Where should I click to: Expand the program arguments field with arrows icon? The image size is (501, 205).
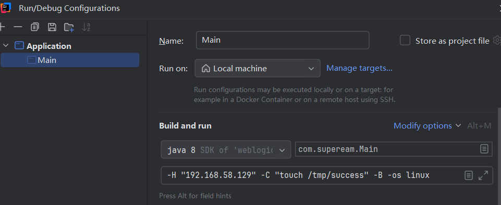point(483,175)
